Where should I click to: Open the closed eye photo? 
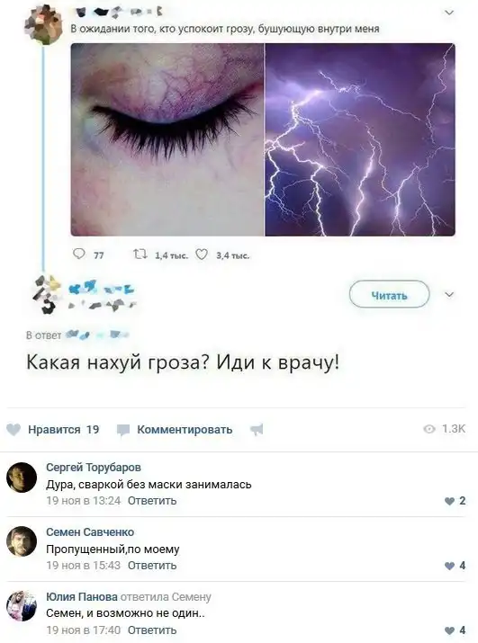click(x=167, y=139)
